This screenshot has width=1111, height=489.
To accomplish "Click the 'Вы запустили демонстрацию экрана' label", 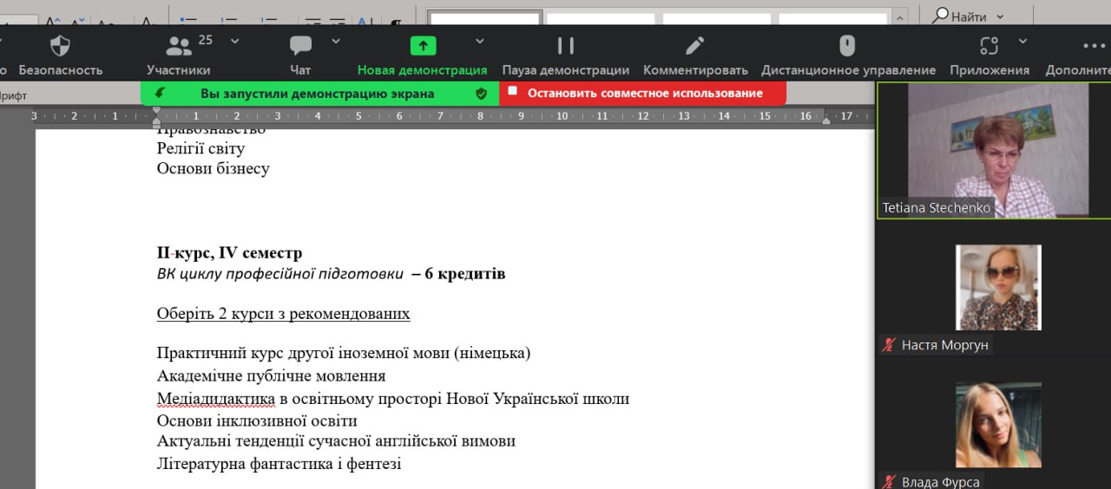I will coord(318,93).
